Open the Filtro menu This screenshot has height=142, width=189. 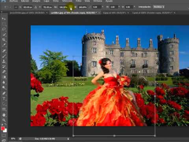[x=79, y=1]
